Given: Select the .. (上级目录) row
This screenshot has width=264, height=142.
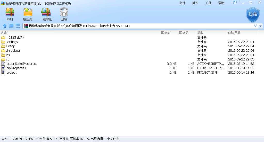Looking at the screenshot, I should coord(132,38).
